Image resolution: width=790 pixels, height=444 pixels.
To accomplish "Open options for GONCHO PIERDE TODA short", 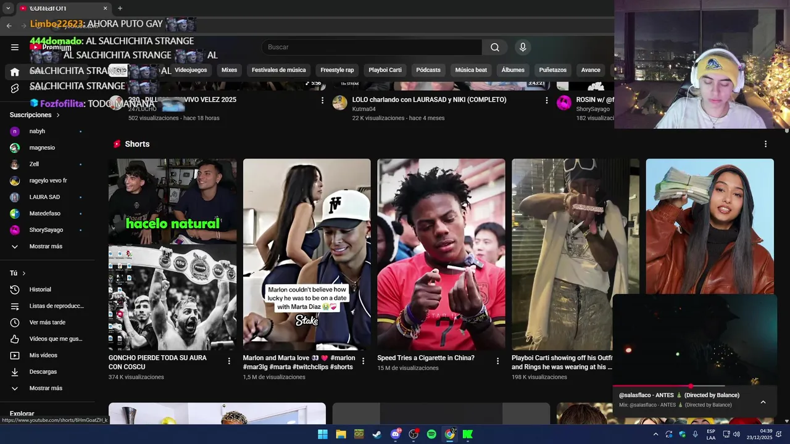I will (x=229, y=361).
